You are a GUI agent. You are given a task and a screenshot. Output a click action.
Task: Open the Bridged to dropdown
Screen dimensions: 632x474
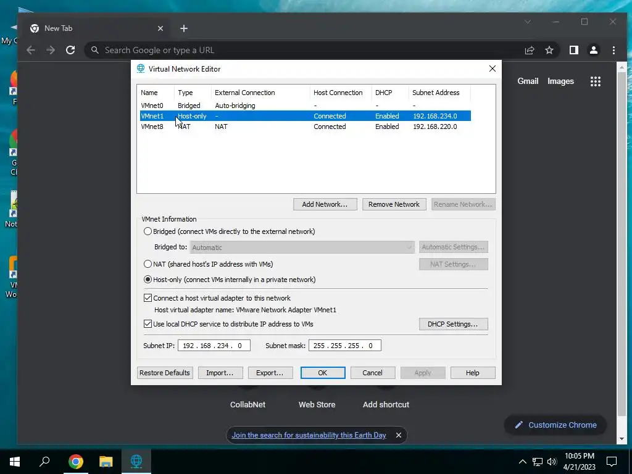302,247
